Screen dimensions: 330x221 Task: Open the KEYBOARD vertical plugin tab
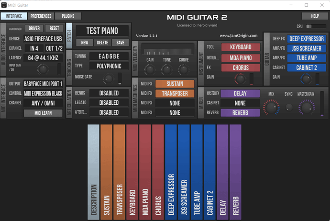coord(132,172)
